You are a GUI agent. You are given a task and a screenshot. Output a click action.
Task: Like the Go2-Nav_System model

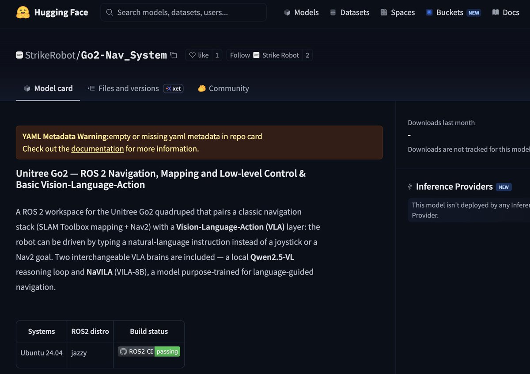pyautogui.click(x=199, y=55)
